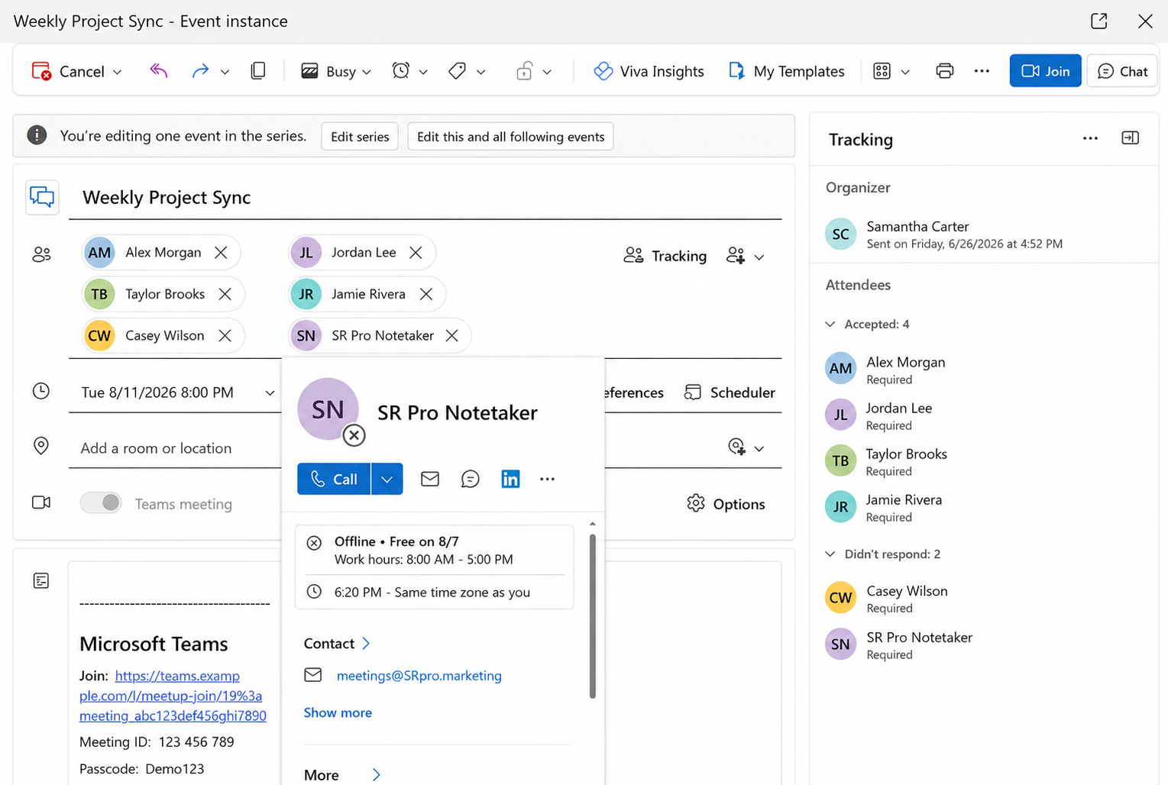This screenshot has height=785, width=1168.
Task: Open the lock options dropdown arrow
Action: (547, 72)
